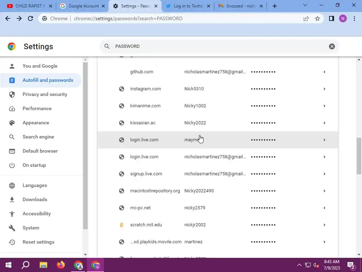Viewport: 362px width, 272px height.
Task: Open the side panel icon
Action: point(332,18)
